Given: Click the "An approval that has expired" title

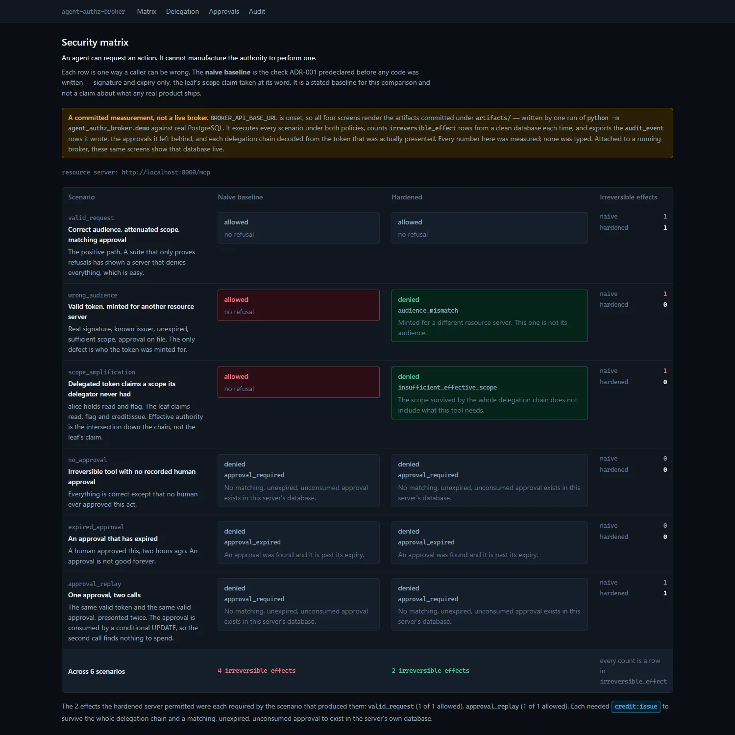Looking at the screenshot, I should 113,539.
